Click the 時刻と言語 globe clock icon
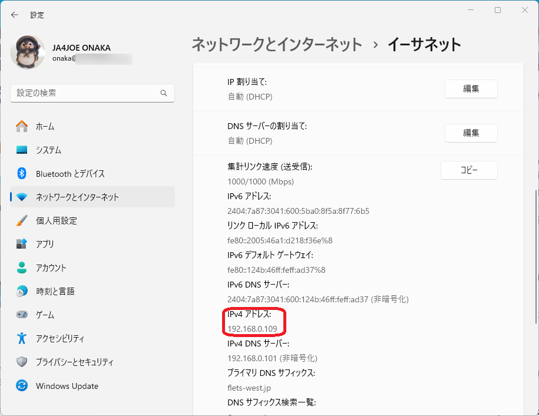The height and width of the screenshot is (416, 539). pyautogui.click(x=22, y=291)
